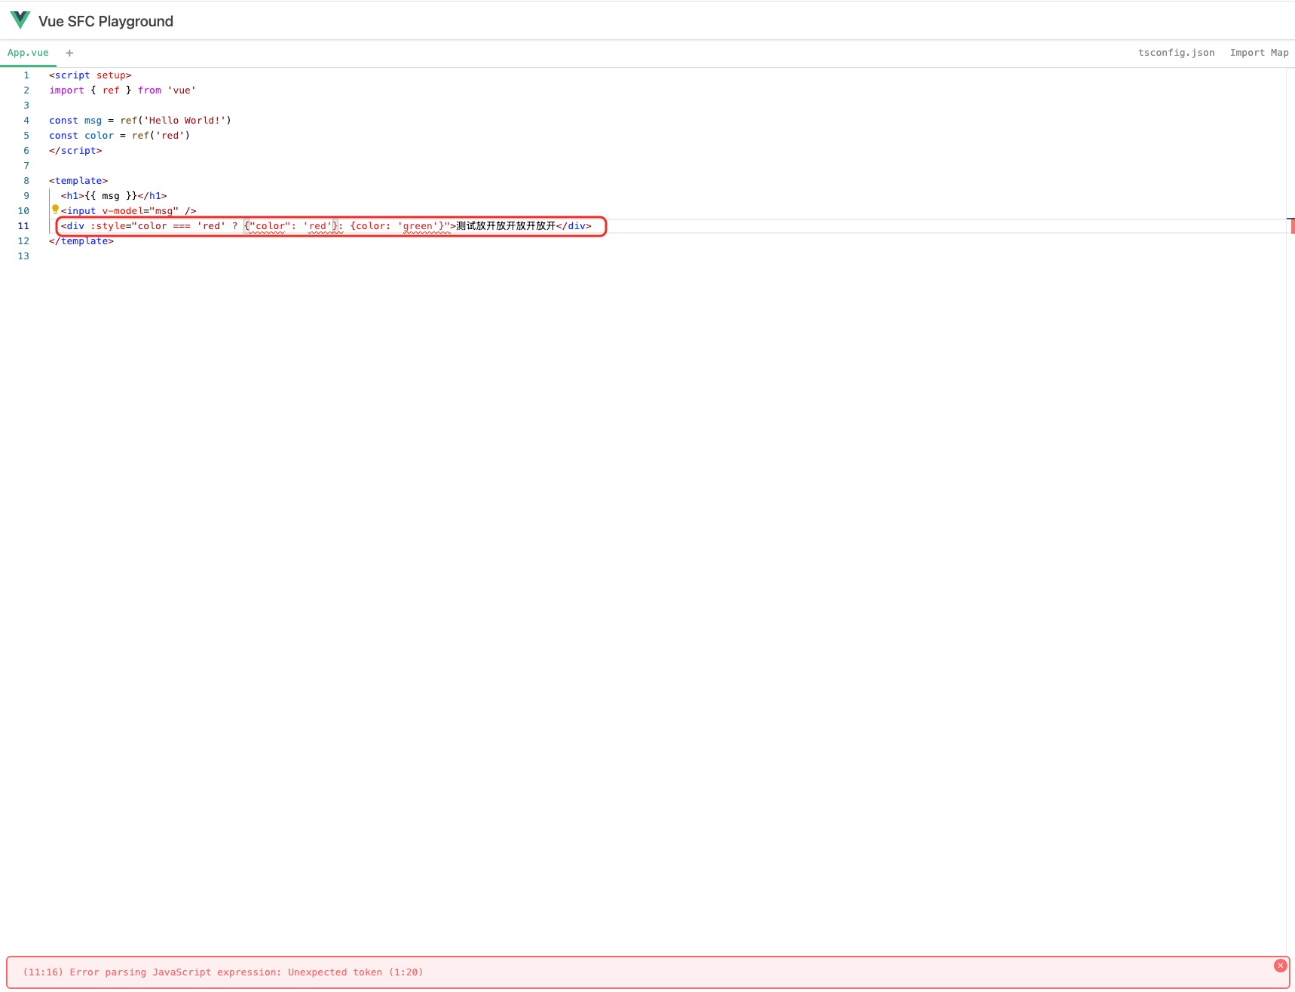Open the tsconfig.json tab
This screenshot has width=1295, height=992.
pyautogui.click(x=1176, y=53)
